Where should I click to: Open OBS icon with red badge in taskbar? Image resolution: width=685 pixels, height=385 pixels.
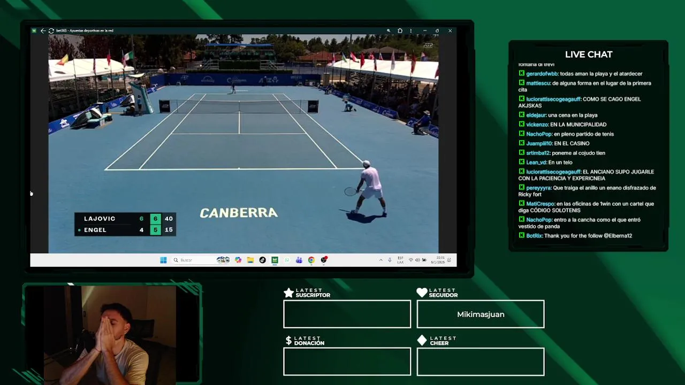324,260
